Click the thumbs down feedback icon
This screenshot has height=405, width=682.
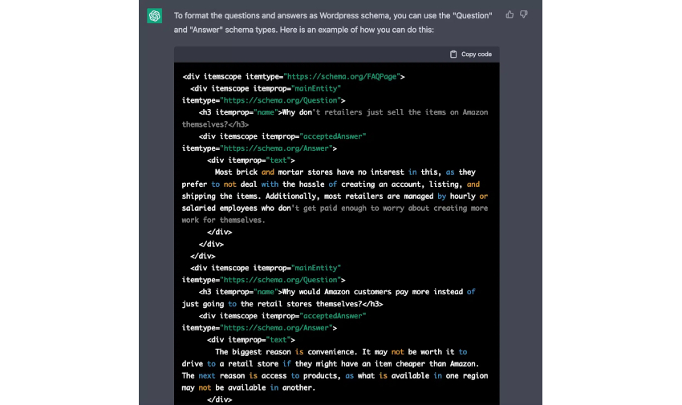pos(524,14)
